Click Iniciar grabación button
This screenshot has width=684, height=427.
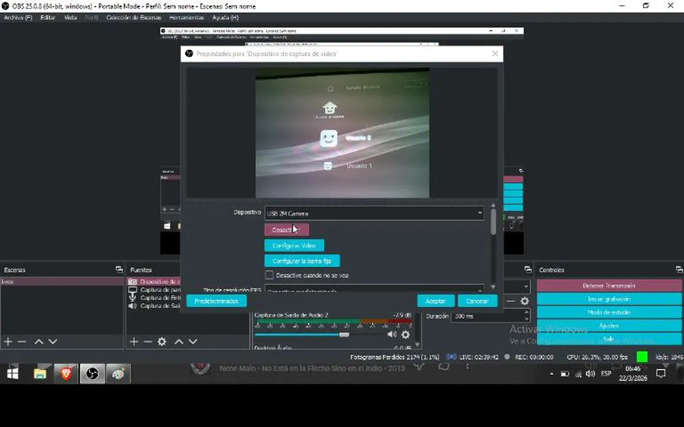point(609,299)
